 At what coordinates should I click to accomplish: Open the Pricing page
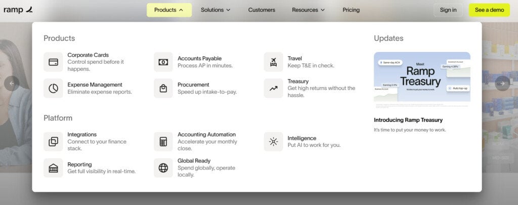[351, 10]
